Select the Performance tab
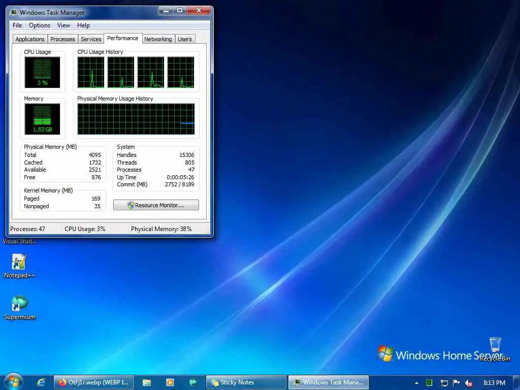This screenshot has width=520, height=390. point(123,38)
